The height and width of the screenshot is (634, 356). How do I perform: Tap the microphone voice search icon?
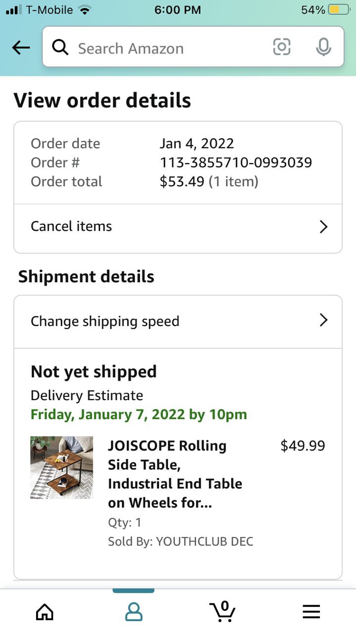pyautogui.click(x=323, y=47)
